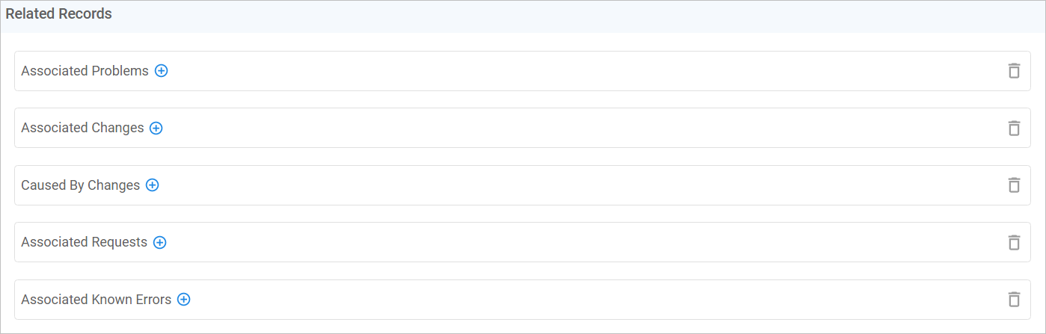Image resolution: width=1046 pixels, height=334 pixels.
Task: Click the Related Records header title
Action: (x=58, y=14)
